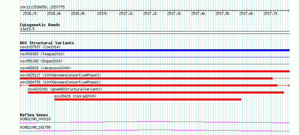
Task: Click the thick red nsv469929 variant bar
Action: 155,71
